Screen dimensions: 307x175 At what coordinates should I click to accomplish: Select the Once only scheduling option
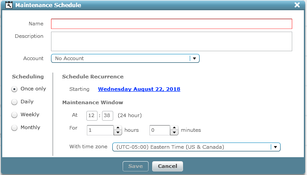(x=14, y=89)
